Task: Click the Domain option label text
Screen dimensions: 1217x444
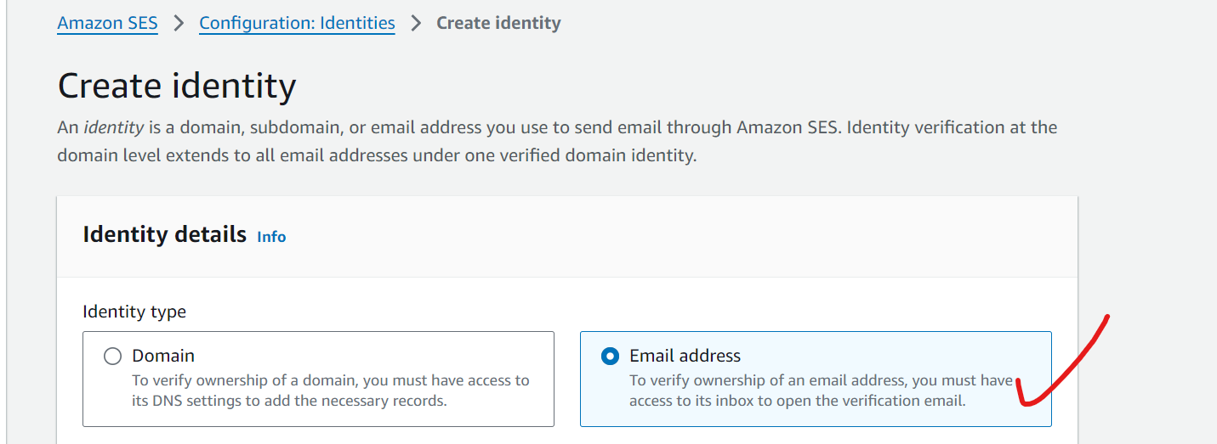Action: point(163,356)
